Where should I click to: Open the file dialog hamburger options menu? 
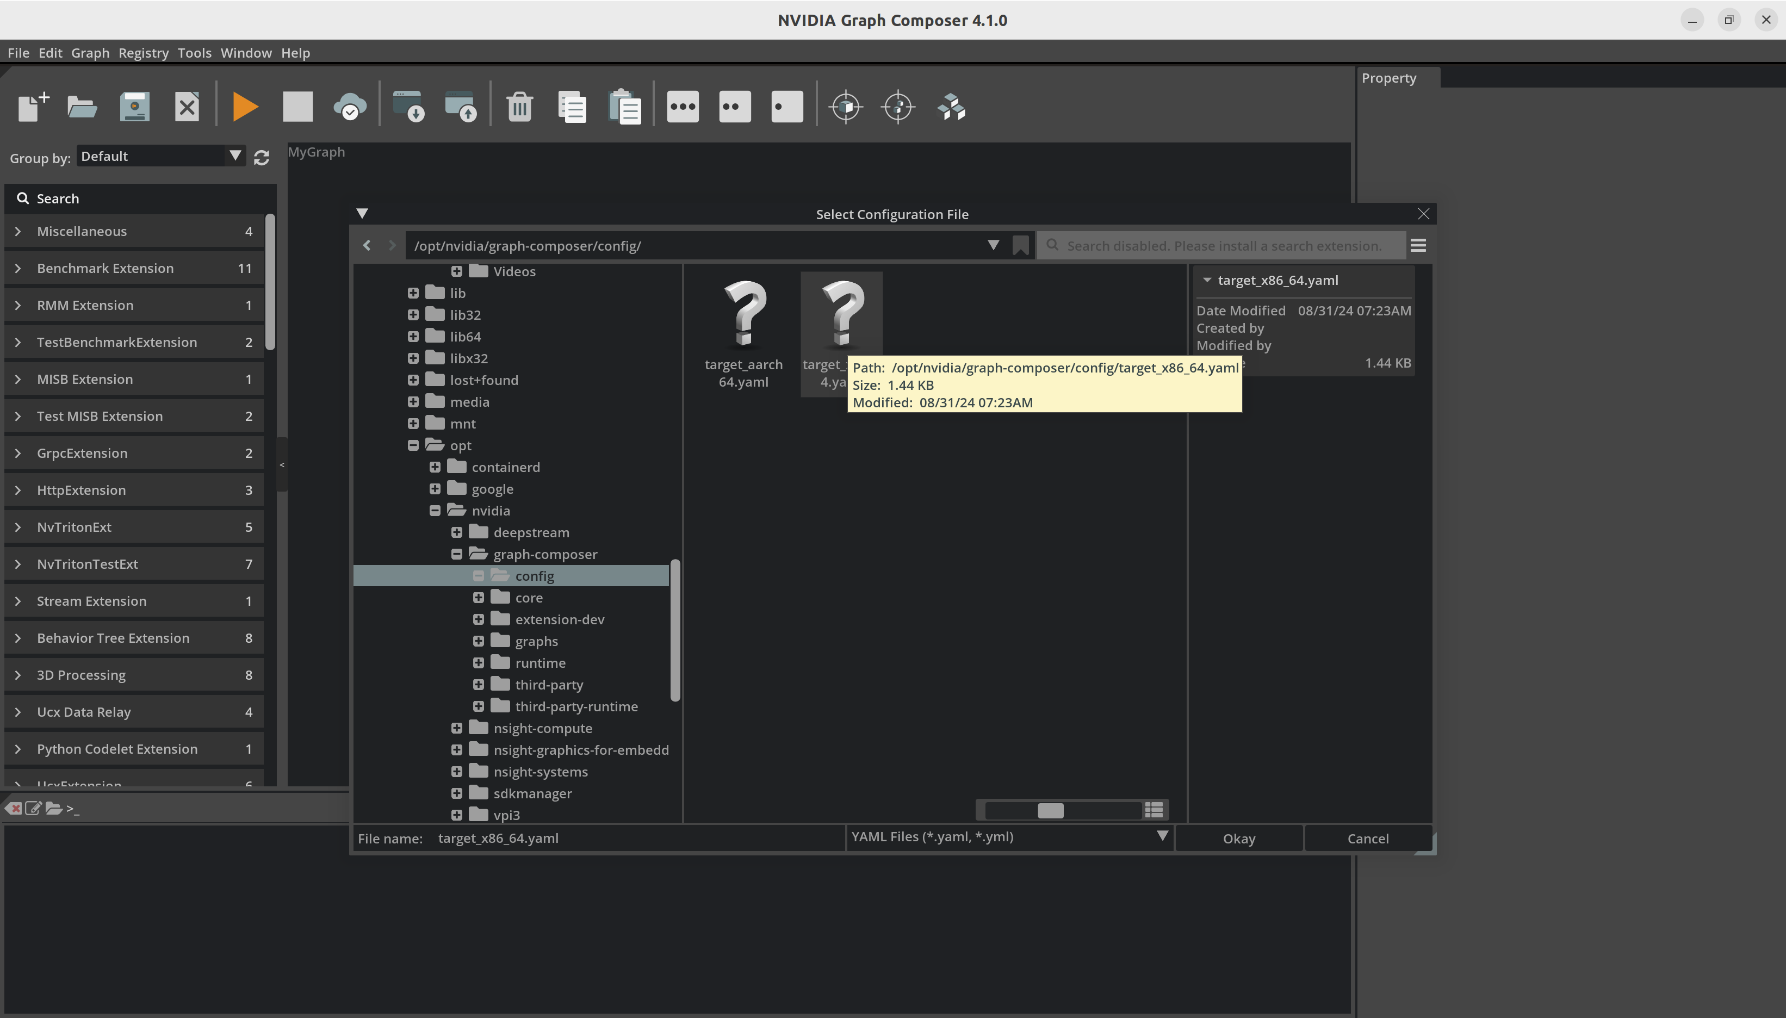[x=1418, y=245]
